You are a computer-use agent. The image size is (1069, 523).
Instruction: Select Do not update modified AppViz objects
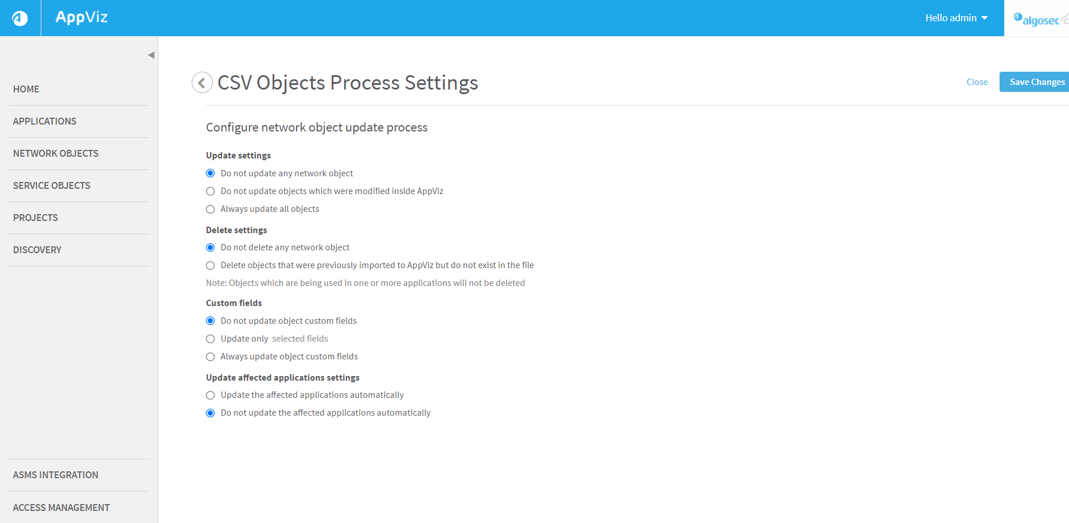click(211, 191)
